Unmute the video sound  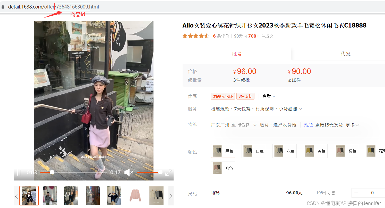(128, 172)
